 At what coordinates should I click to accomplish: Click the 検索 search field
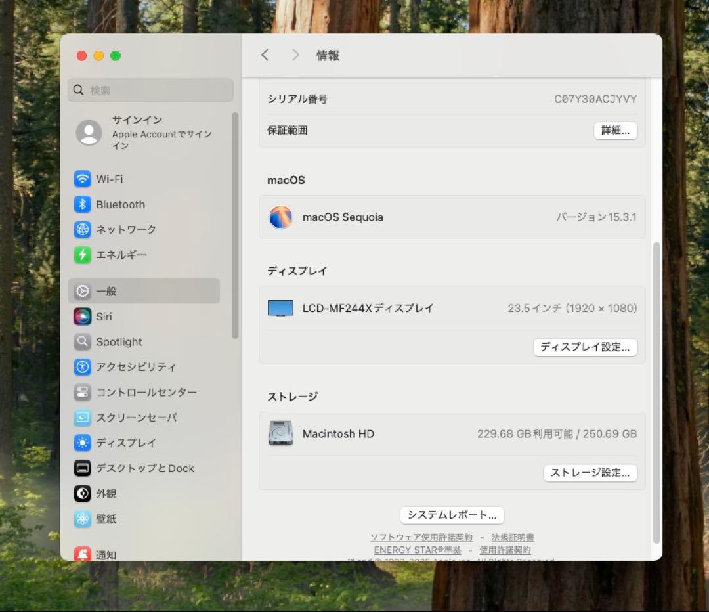150,89
